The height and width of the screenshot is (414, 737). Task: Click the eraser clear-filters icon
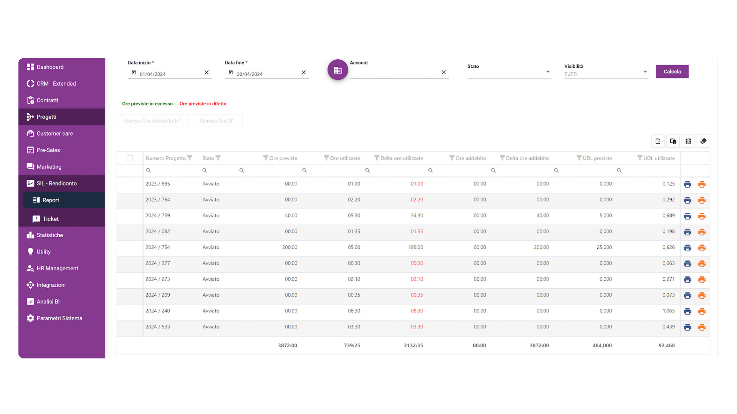703,141
